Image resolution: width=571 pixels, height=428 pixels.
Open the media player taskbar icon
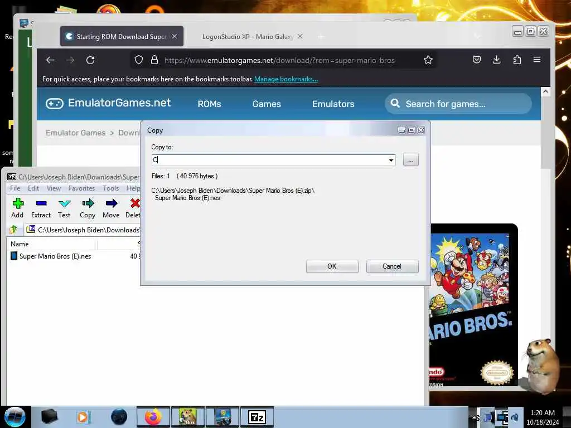[x=83, y=417]
